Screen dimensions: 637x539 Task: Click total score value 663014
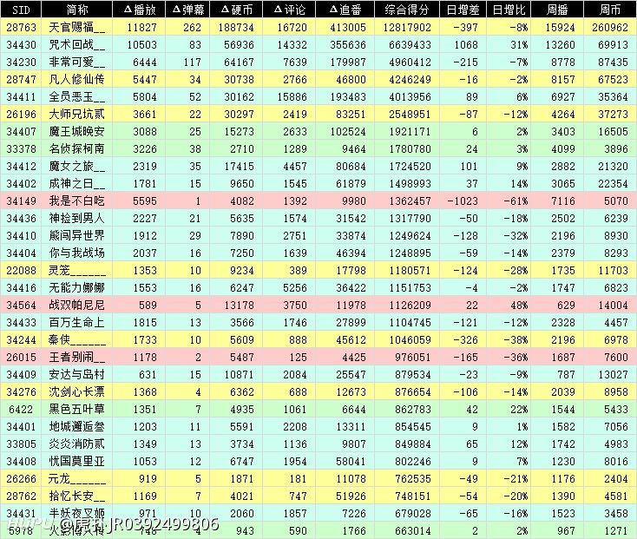click(x=413, y=531)
